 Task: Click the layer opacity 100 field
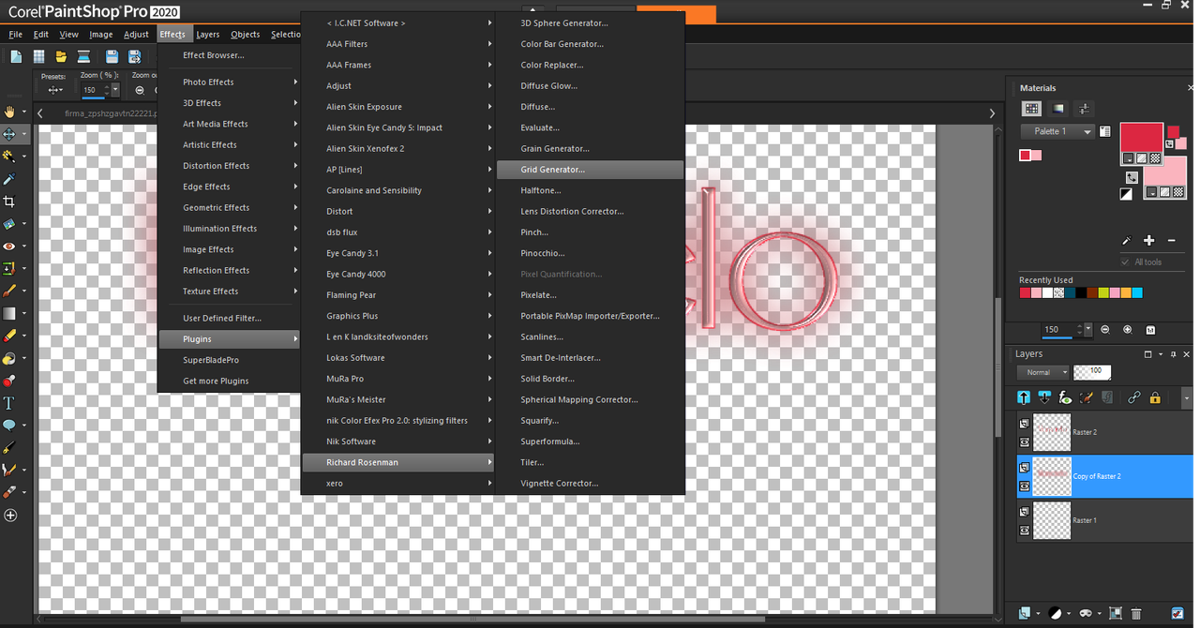(x=1093, y=372)
